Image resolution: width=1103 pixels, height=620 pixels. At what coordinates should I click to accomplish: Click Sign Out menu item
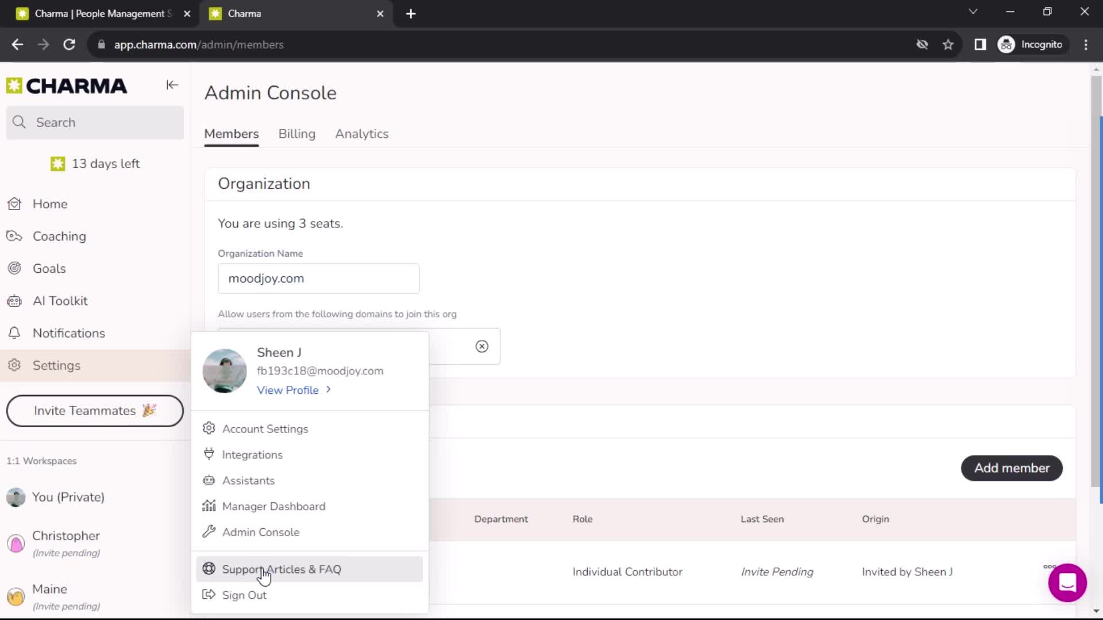tap(243, 594)
